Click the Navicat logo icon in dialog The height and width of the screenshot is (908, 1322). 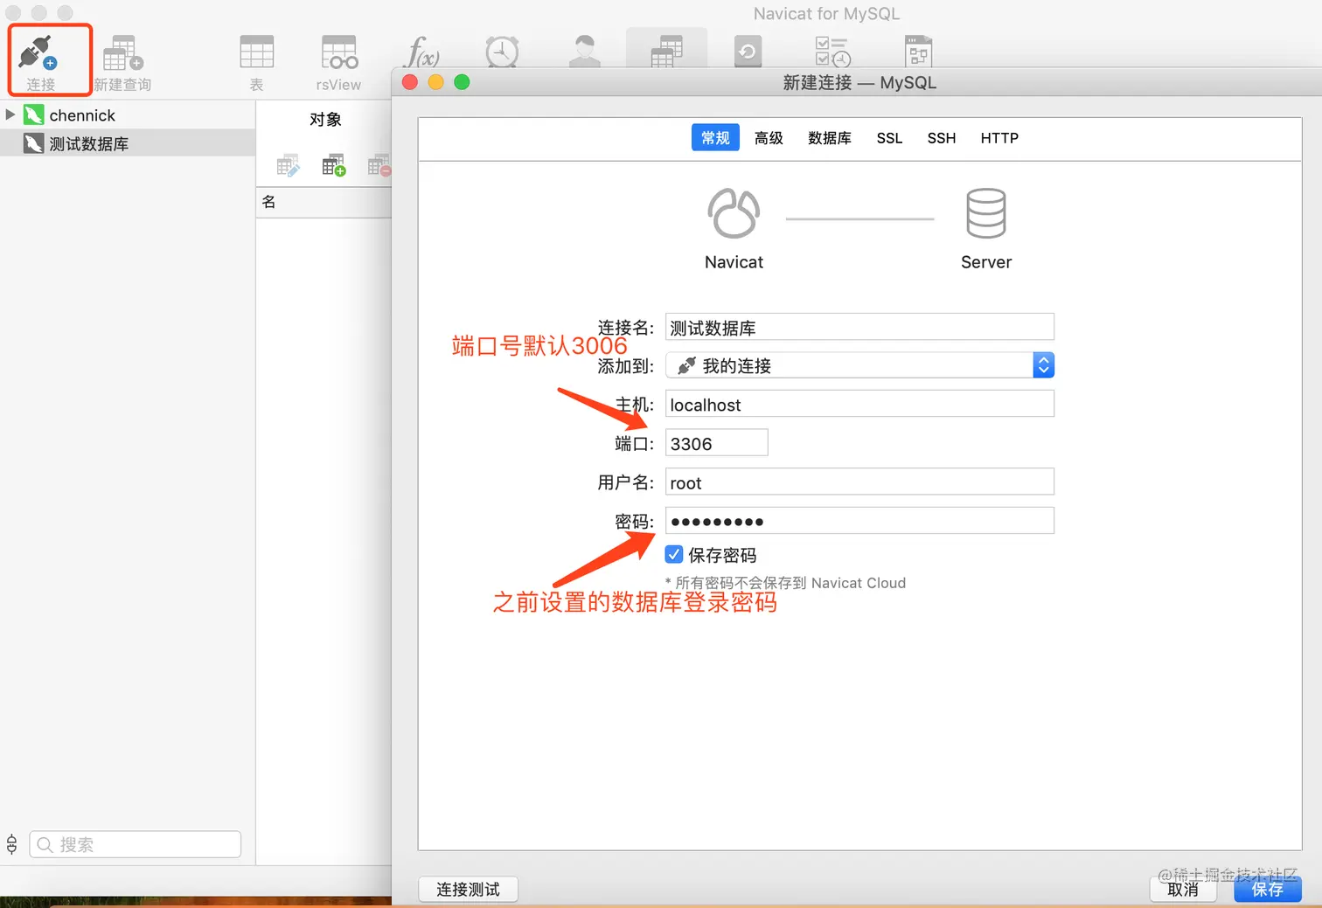click(734, 213)
